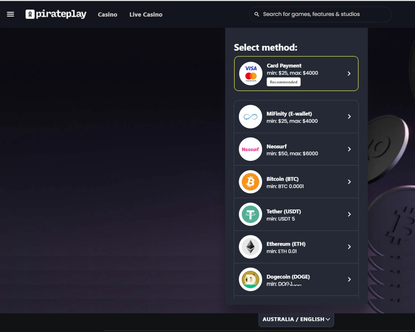Open Australia / English language dropdown

[x=296, y=319]
